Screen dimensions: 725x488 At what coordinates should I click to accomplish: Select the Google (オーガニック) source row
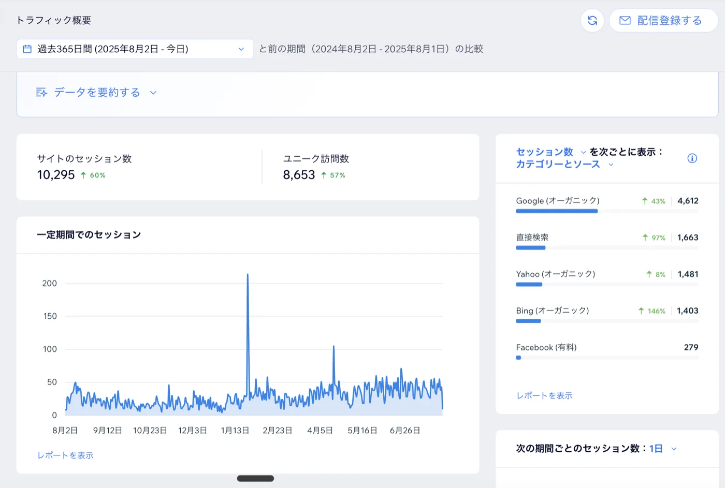coord(607,205)
